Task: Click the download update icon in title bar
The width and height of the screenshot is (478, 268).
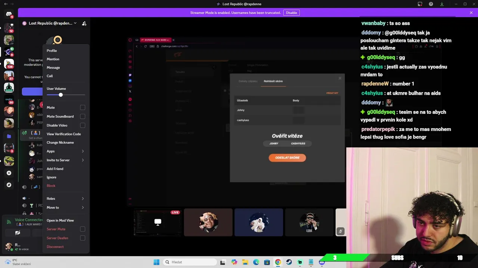Action: click(442, 4)
